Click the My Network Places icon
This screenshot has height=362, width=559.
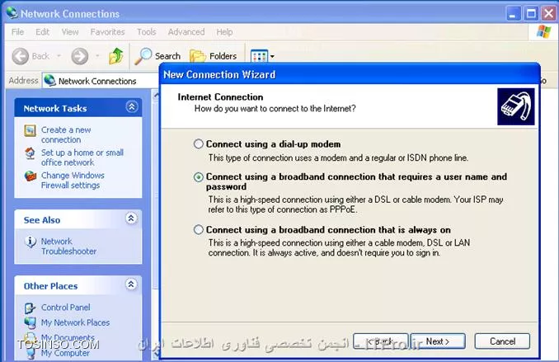30,322
